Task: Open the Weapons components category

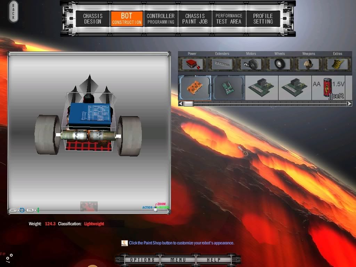Action: click(308, 64)
